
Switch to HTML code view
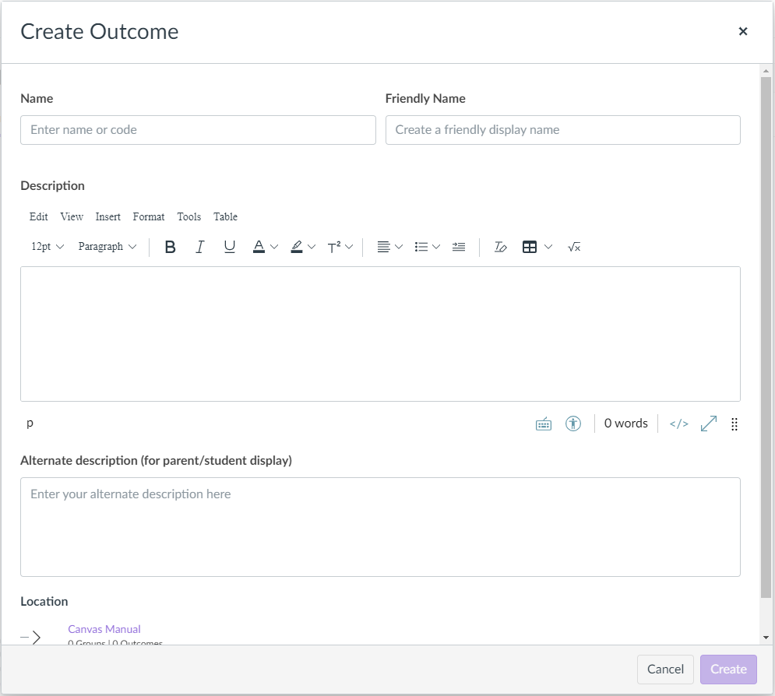[x=679, y=424]
